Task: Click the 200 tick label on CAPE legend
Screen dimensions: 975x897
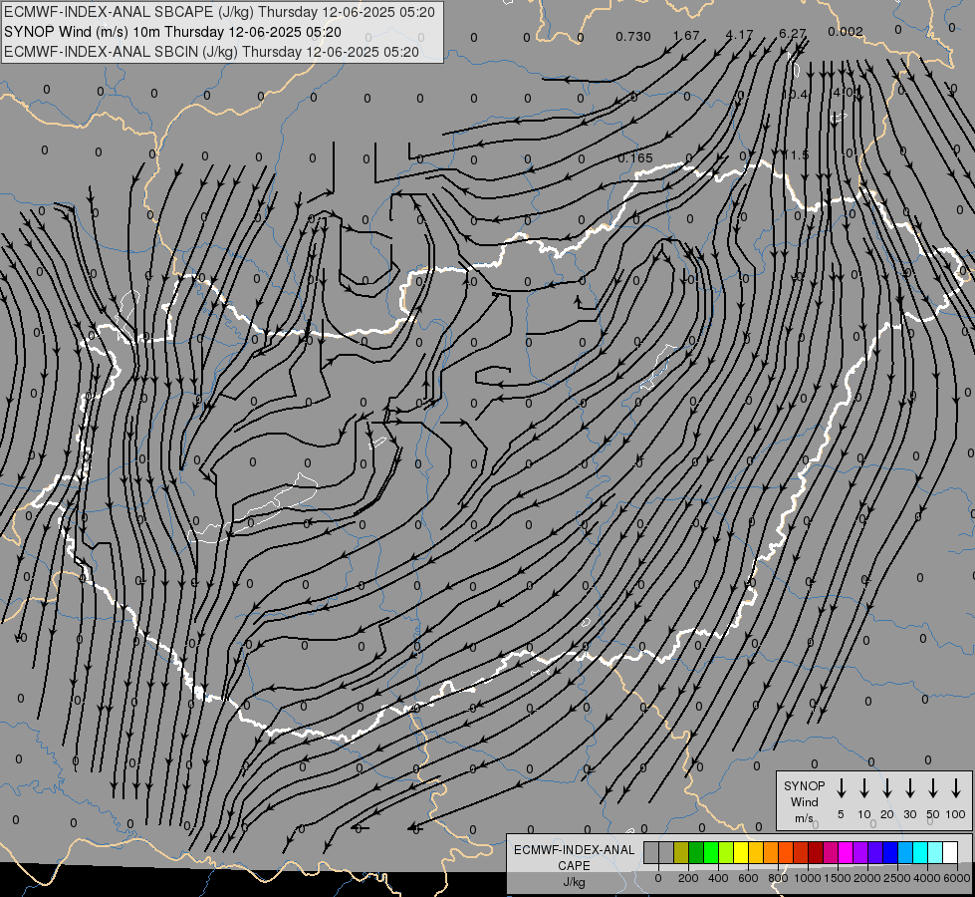Action: (688, 878)
